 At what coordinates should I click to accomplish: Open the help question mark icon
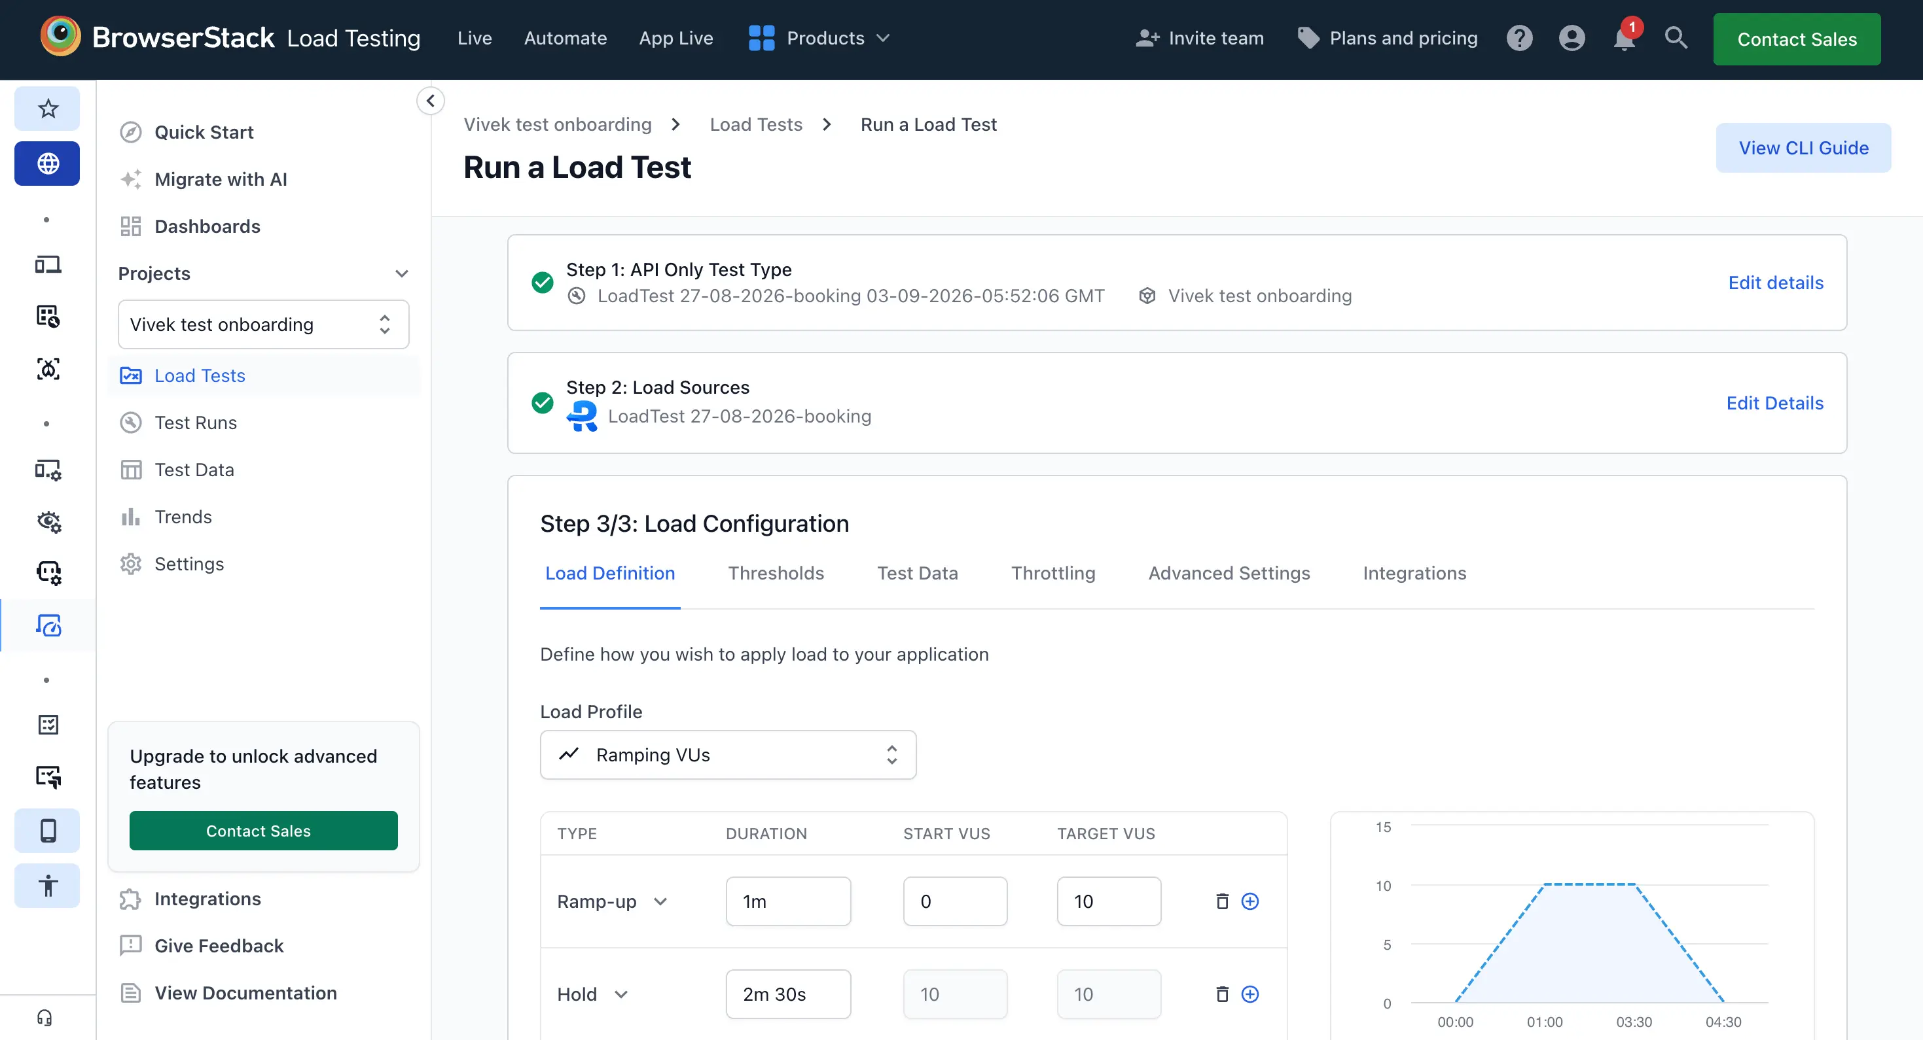(x=1519, y=38)
